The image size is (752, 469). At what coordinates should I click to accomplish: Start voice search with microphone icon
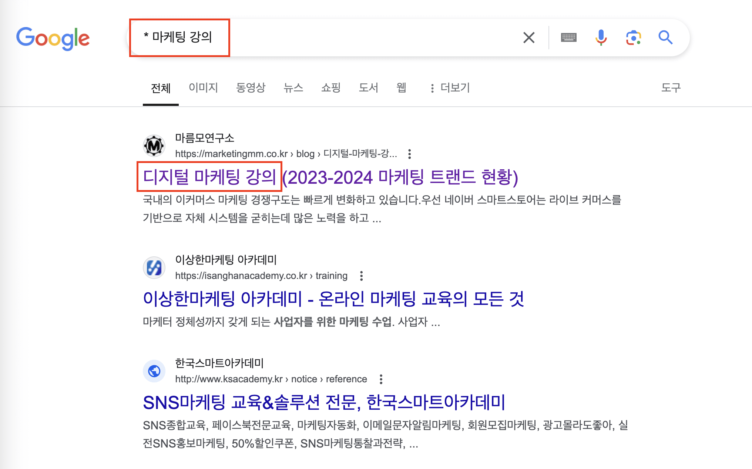click(601, 37)
